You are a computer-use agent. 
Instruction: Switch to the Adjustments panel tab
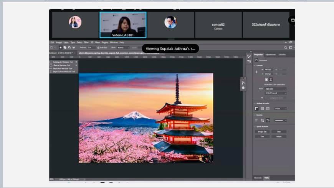(x=271, y=55)
